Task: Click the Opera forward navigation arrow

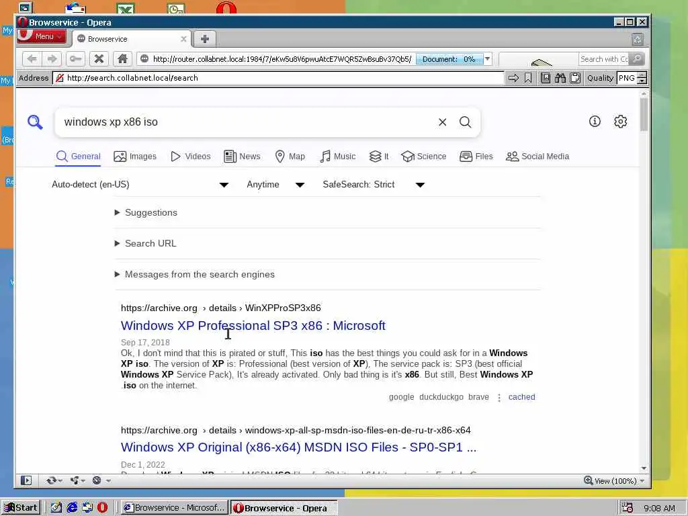Action: point(52,59)
